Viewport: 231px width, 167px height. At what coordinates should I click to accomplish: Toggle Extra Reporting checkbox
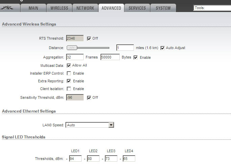(69, 81)
